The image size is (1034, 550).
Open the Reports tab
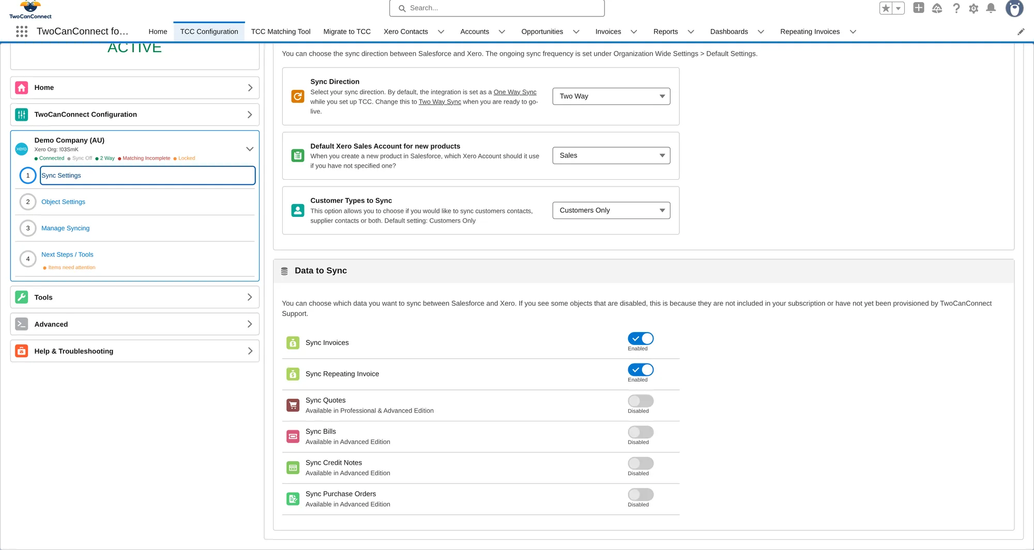[665, 32]
